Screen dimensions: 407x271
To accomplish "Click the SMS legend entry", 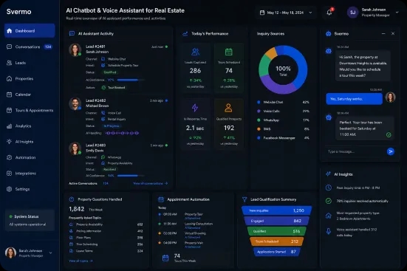I will tap(283, 129).
